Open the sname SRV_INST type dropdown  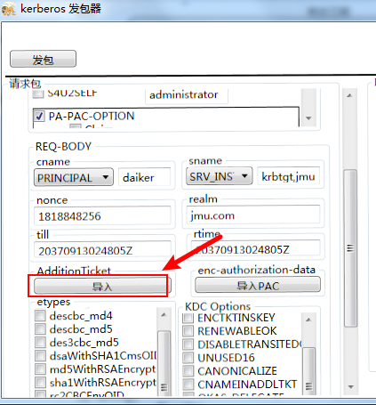[220, 176]
